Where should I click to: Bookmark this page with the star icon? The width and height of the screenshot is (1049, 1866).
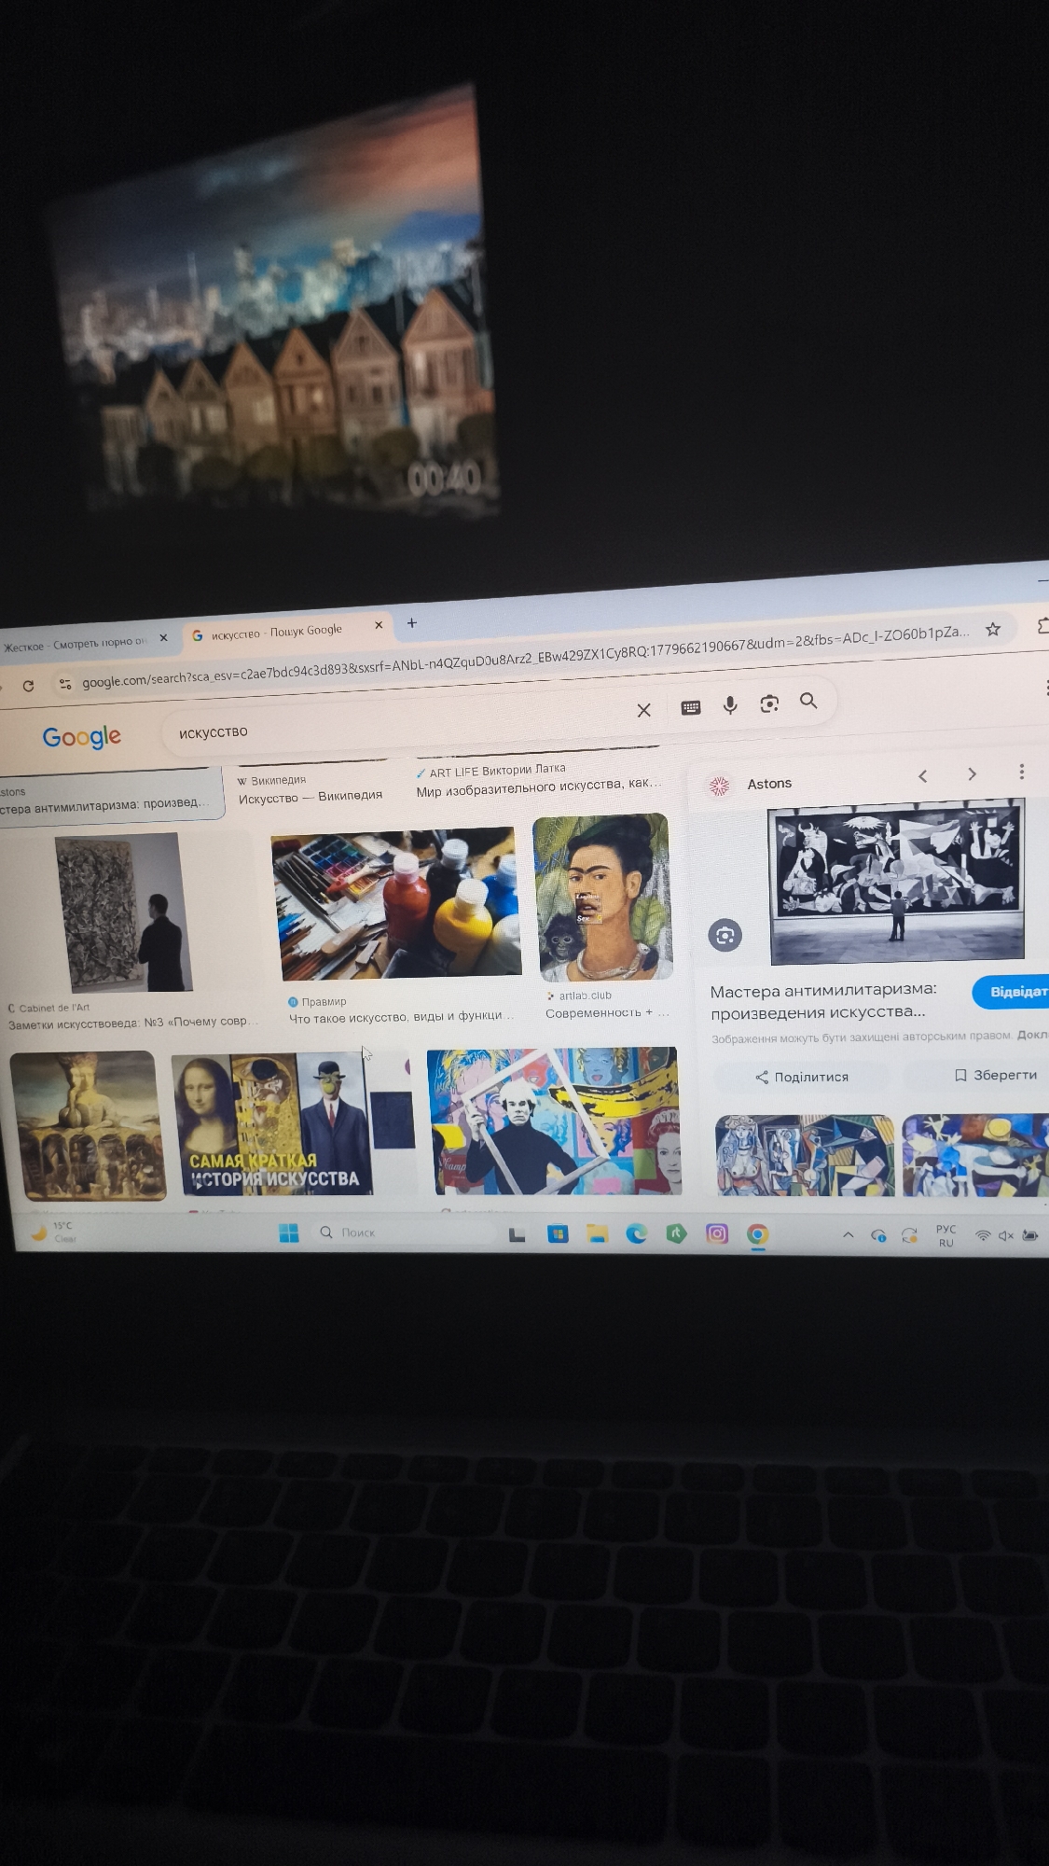(x=993, y=629)
